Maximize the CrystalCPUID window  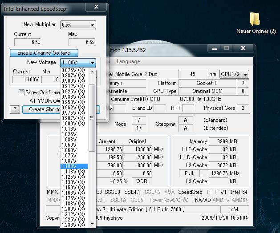(227, 48)
